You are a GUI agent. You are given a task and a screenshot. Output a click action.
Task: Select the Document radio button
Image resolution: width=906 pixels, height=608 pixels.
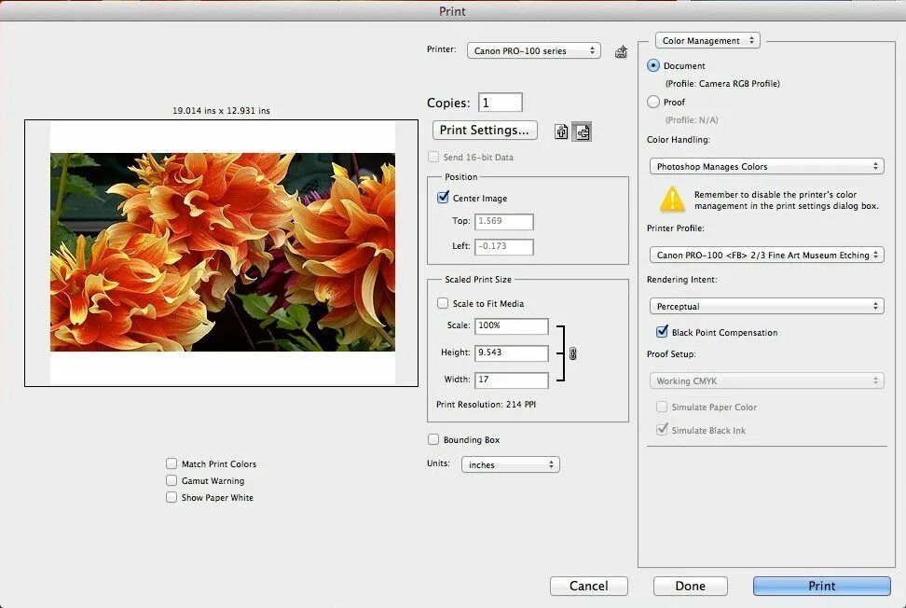click(652, 65)
